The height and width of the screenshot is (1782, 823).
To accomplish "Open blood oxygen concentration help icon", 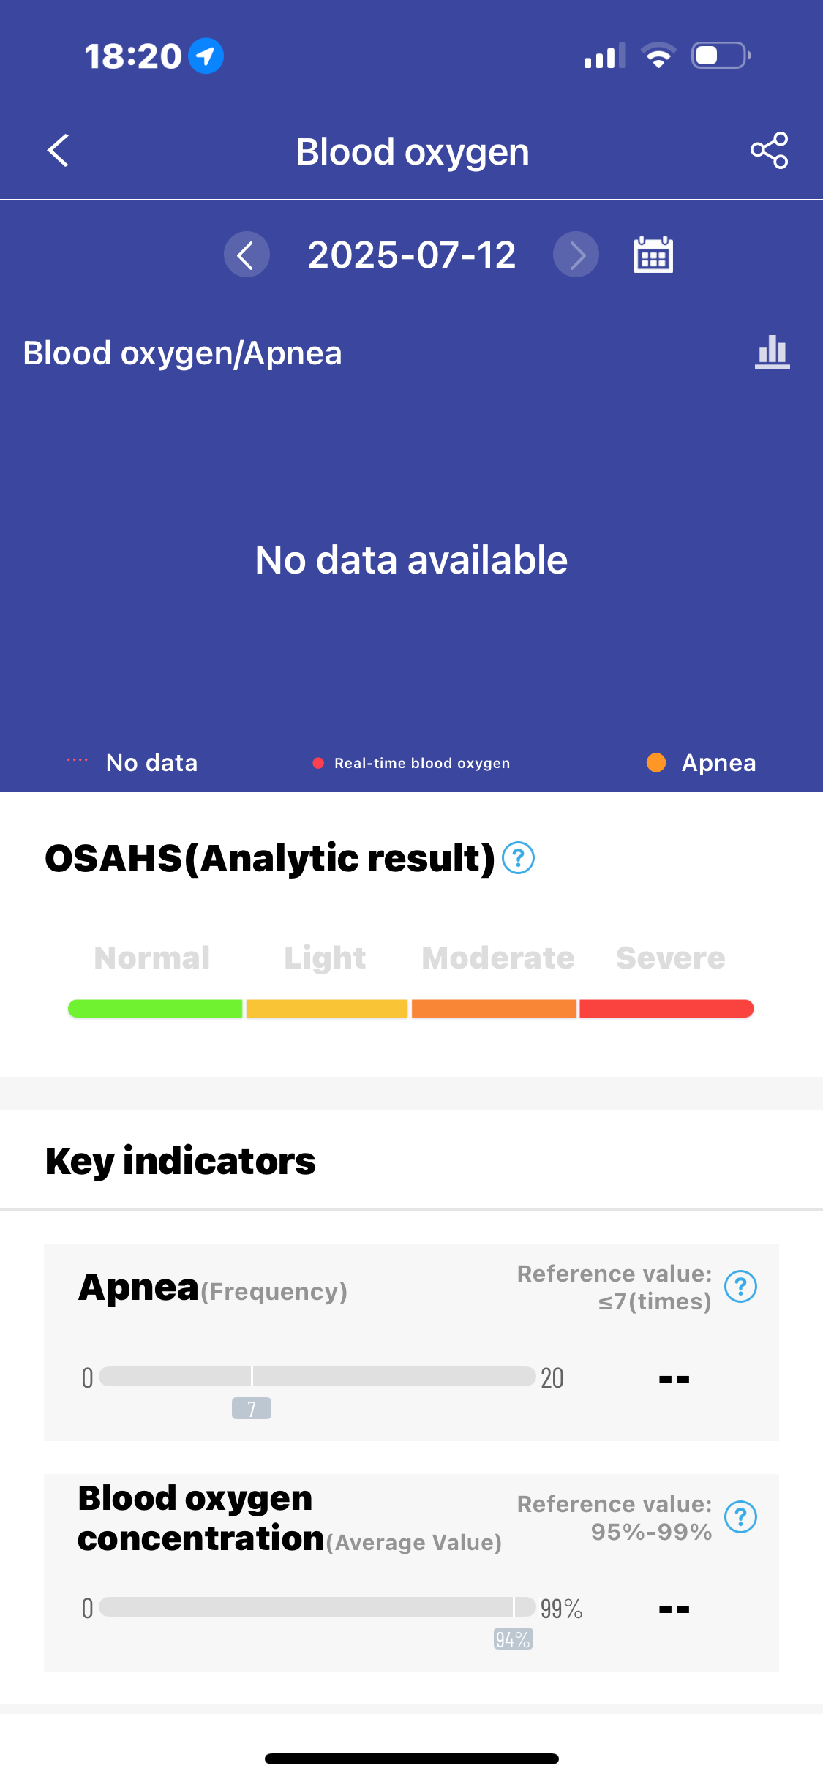I will tap(740, 1517).
